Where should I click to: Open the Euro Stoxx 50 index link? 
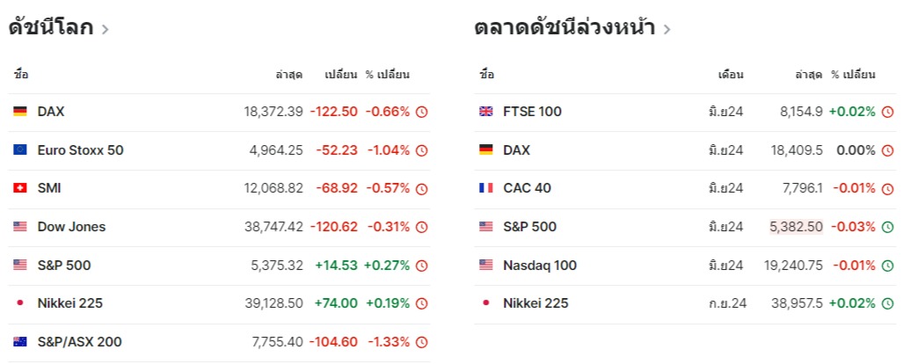pyautogui.click(x=80, y=150)
